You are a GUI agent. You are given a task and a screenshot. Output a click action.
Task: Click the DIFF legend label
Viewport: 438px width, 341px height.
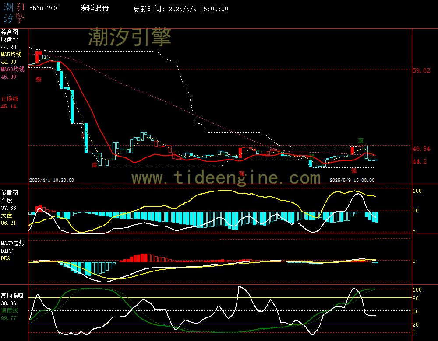(x=7, y=251)
